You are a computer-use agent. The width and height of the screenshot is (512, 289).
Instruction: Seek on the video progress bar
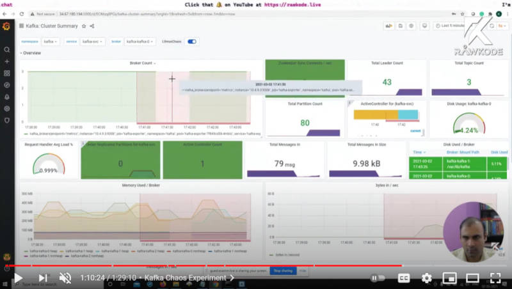click(256, 265)
